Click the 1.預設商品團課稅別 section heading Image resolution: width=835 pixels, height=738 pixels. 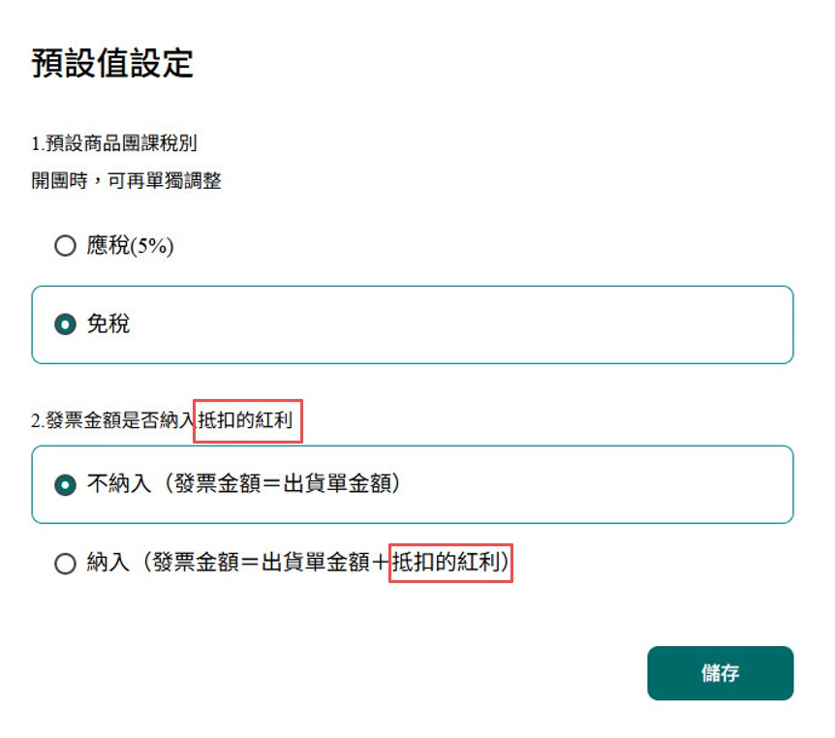(114, 144)
